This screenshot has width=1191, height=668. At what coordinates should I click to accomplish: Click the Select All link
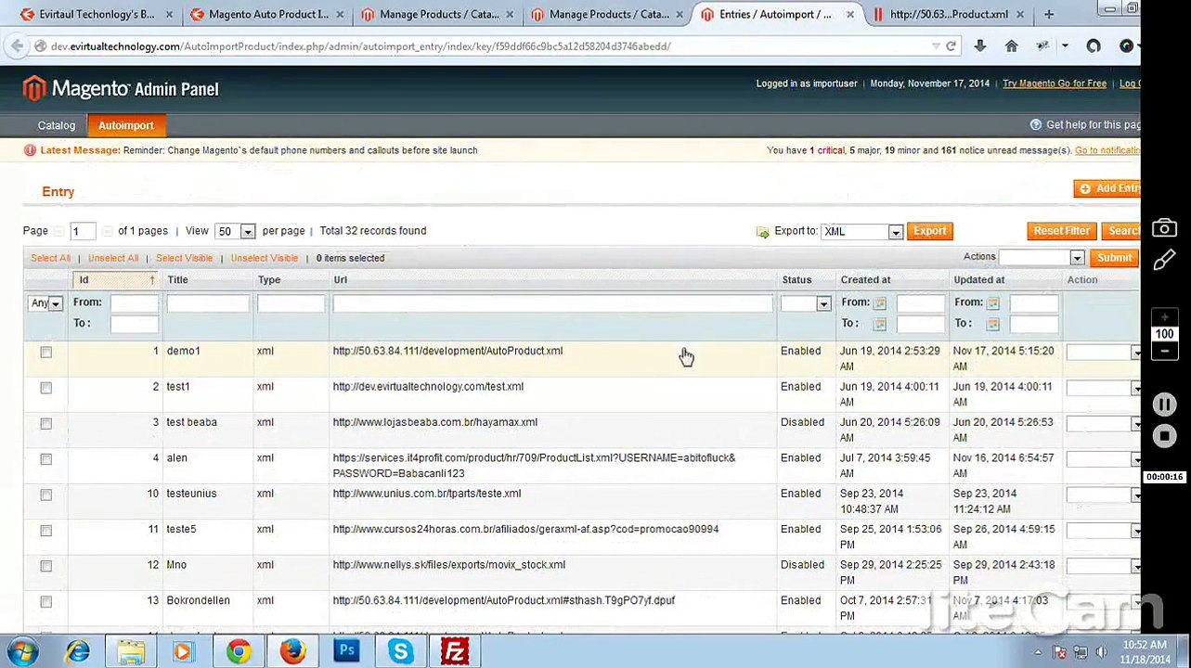[50, 258]
